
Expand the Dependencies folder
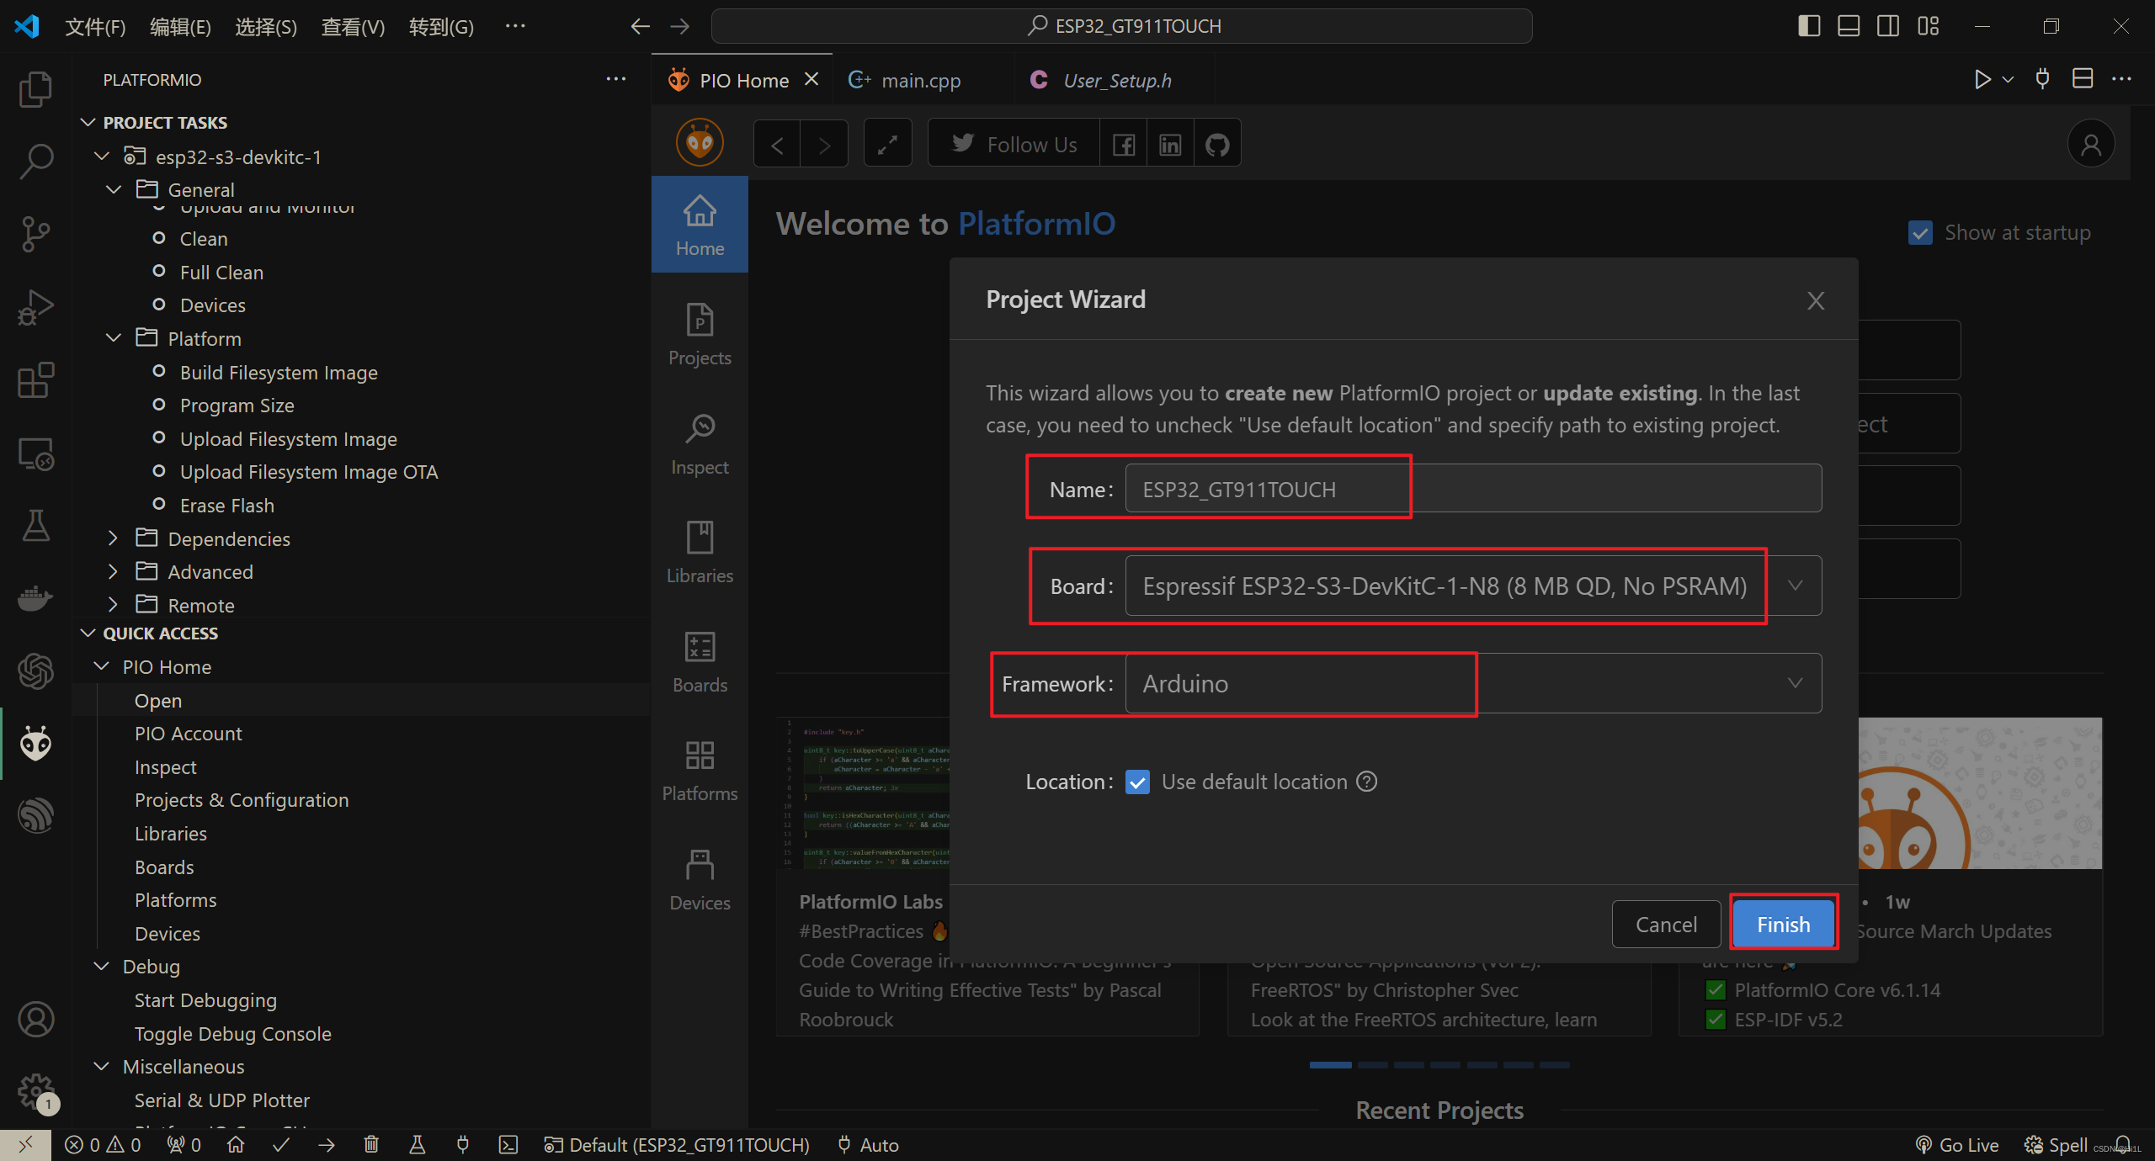[228, 538]
